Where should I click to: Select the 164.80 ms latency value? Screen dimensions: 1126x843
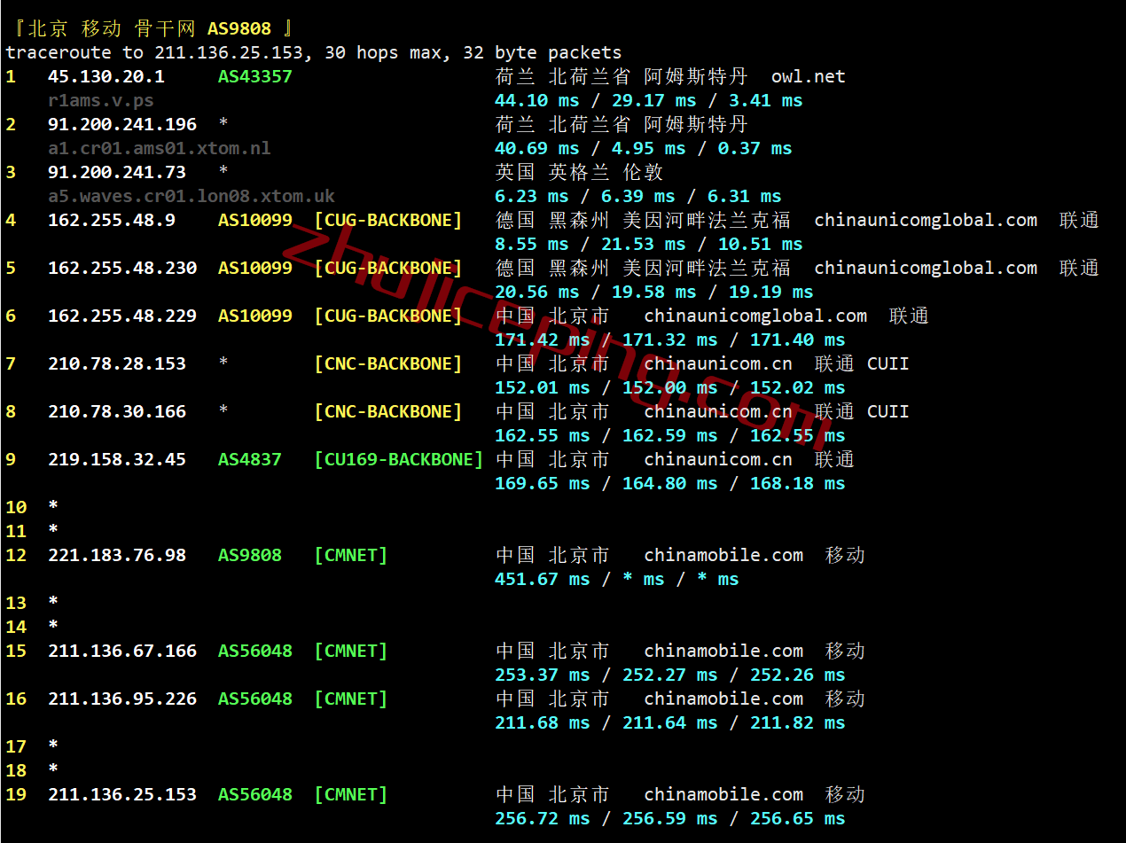(670, 483)
